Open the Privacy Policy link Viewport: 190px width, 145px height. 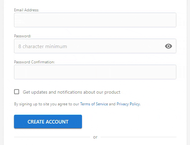tap(128, 104)
